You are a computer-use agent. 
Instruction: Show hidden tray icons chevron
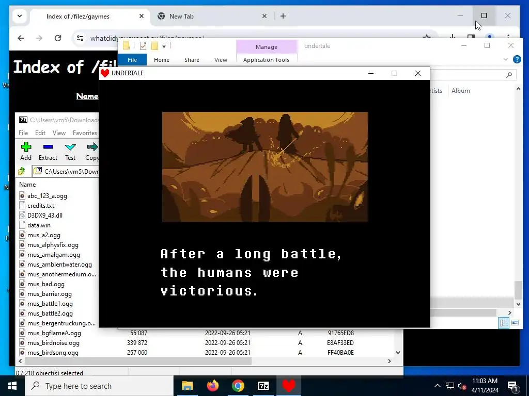pos(437,386)
